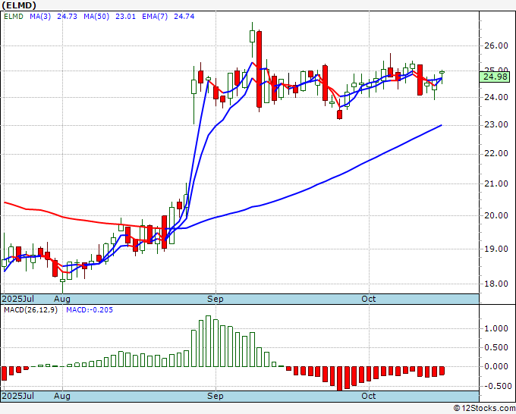Click Oct on the price chart axis
This screenshot has height=414, width=516.
(369, 299)
